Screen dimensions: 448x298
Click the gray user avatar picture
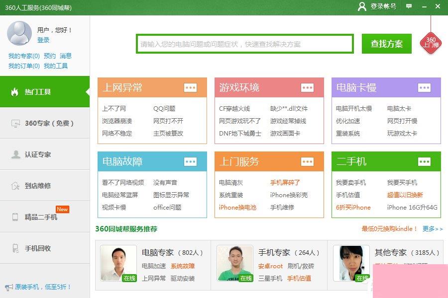coord(19,33)
